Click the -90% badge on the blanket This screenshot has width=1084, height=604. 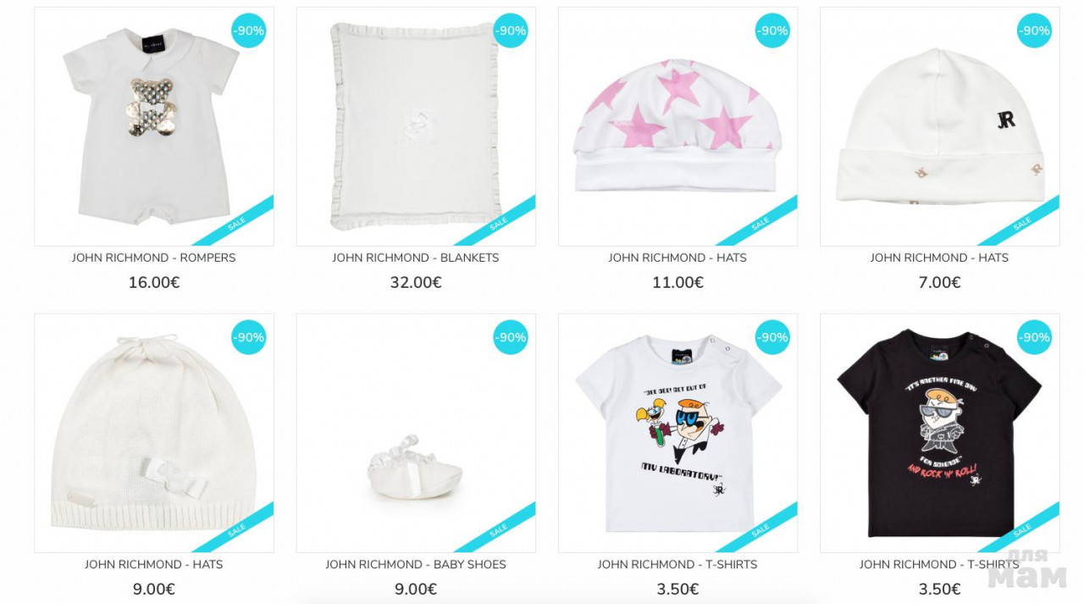[x=511, y=30]
